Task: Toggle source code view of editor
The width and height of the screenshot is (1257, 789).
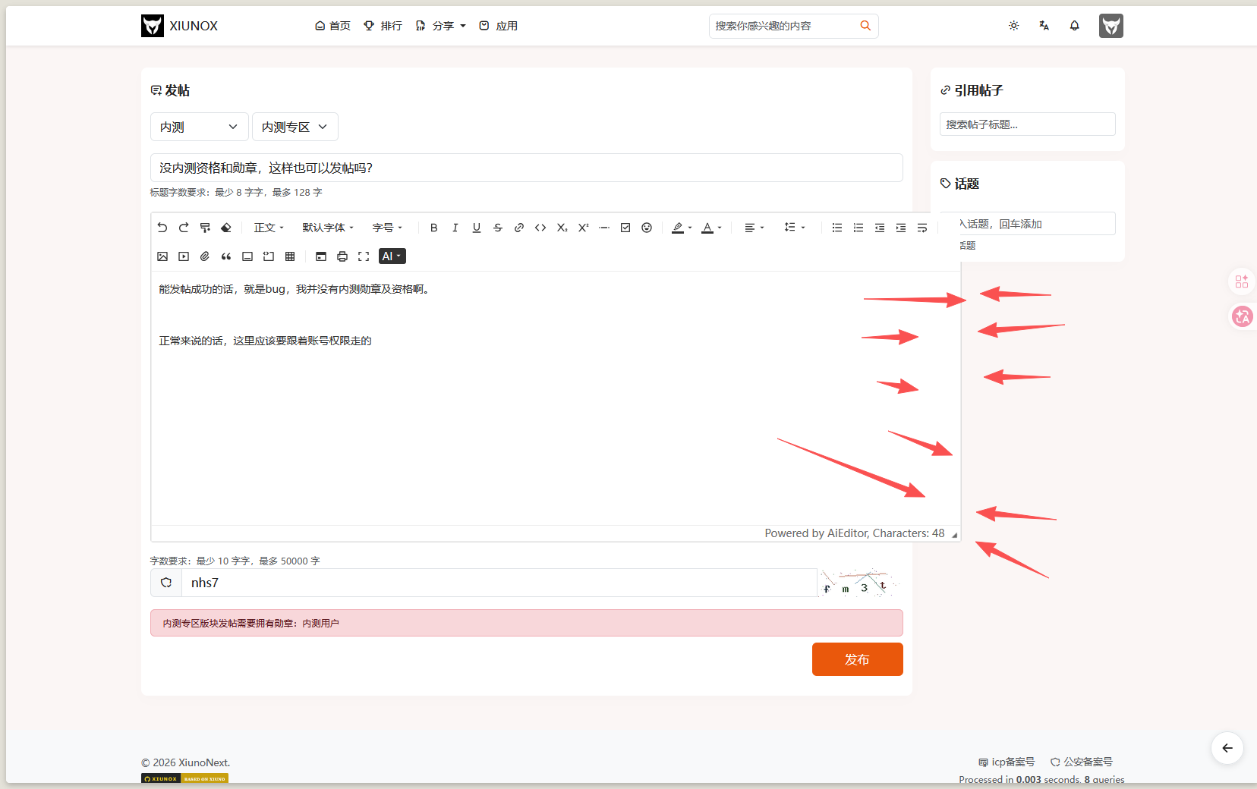Action: [321, 256]
